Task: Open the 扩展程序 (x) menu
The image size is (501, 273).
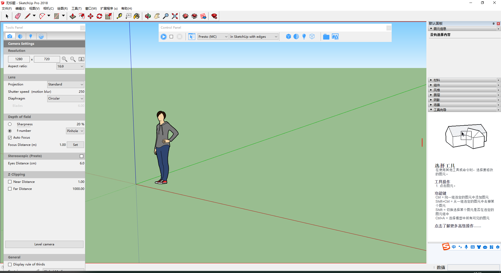Action: click(x=109, y=8)
